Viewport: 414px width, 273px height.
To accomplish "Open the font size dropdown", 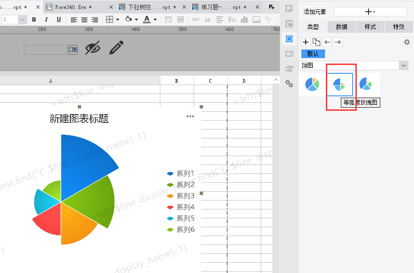I will click(23, 20).
